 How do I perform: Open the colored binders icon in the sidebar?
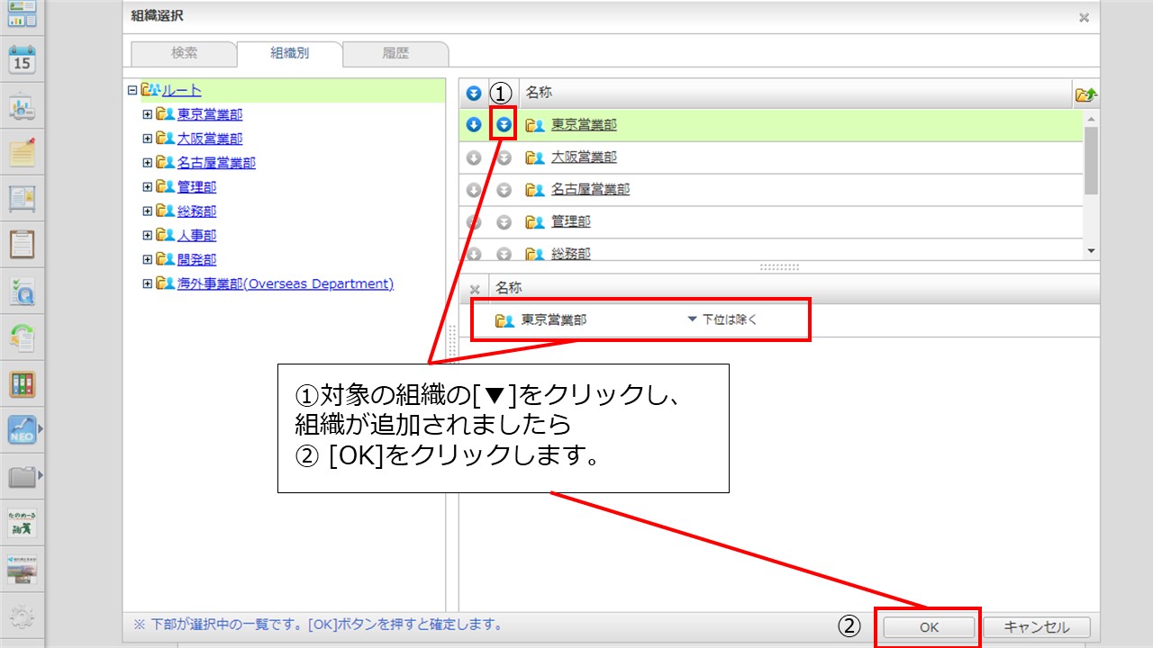click(x=22, y=384)
